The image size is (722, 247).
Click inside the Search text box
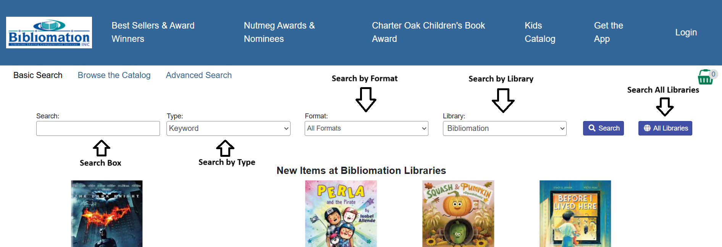coord(98,129)
